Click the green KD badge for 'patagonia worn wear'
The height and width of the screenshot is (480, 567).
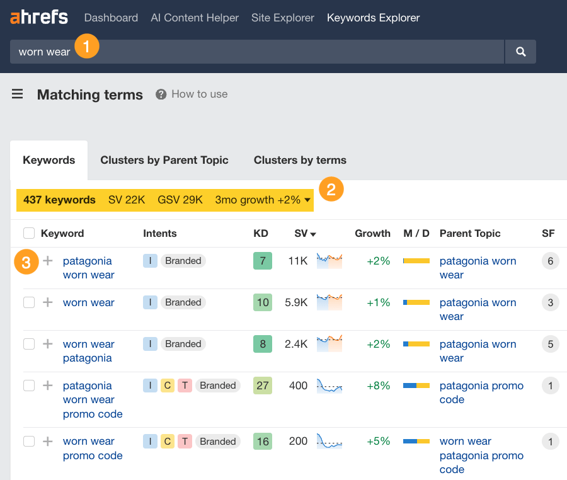tap(263, 260)
